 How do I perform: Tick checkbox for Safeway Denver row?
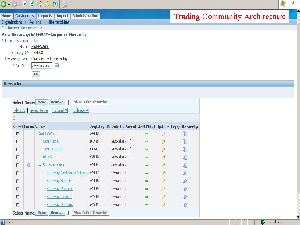(x=17, y=197)
